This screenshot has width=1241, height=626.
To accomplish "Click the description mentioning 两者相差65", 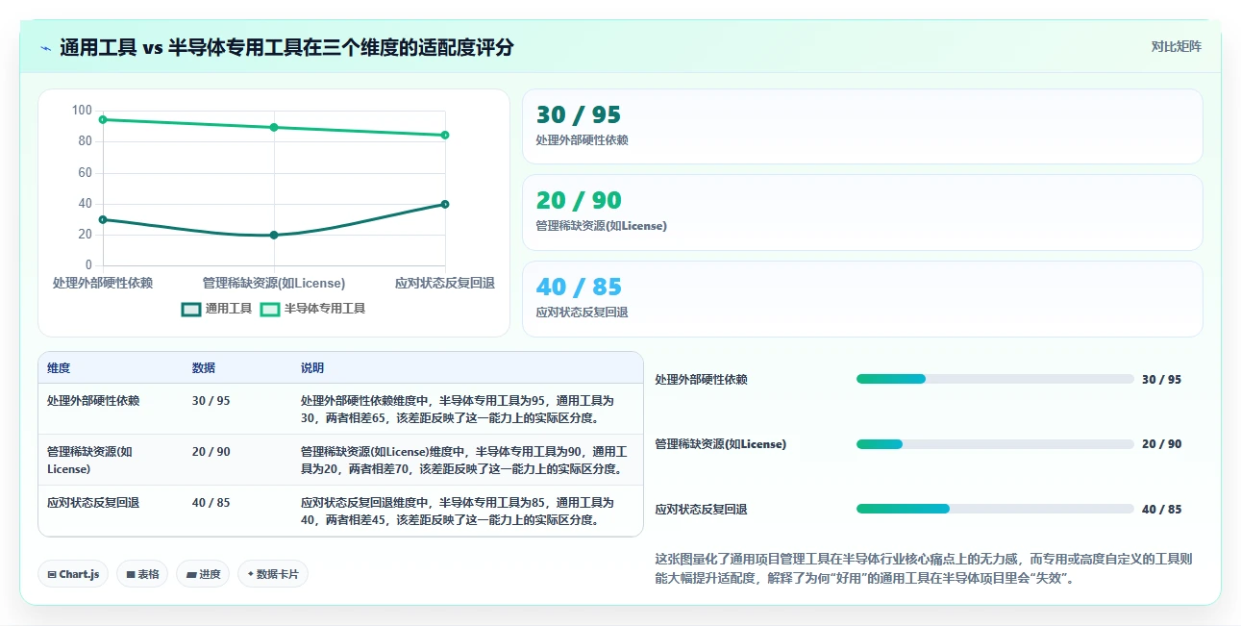I will (458, 410).
